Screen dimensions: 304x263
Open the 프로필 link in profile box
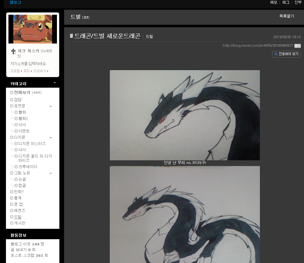(x=15, y=71)
